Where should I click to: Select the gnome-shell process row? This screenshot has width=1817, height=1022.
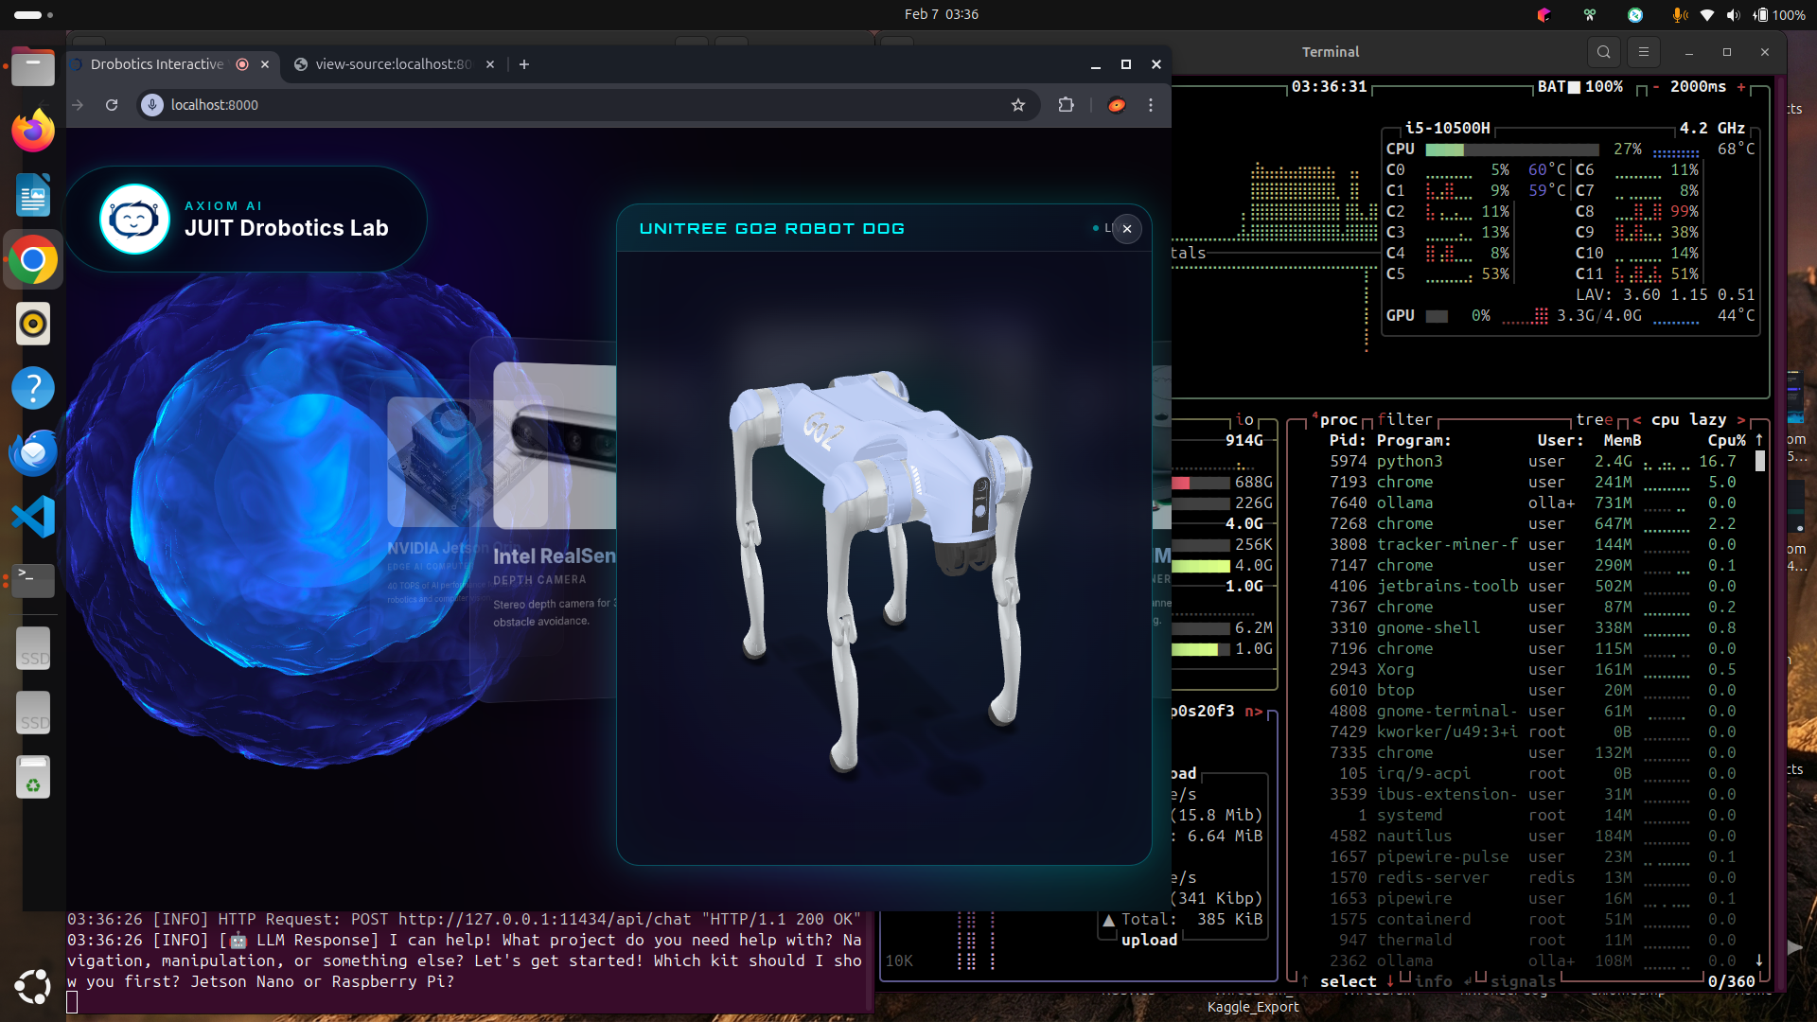[x=1533, y=627]
